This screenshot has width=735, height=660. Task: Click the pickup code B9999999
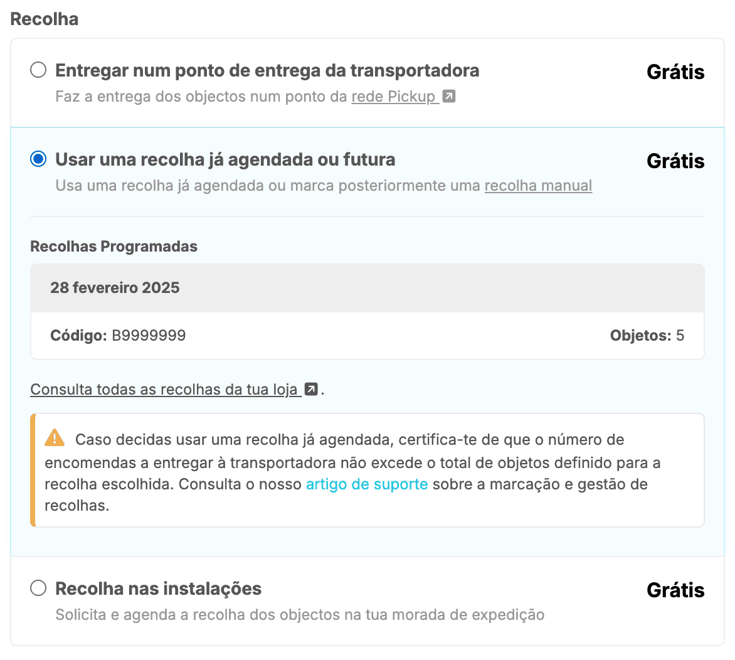click(x=149, y=336)
